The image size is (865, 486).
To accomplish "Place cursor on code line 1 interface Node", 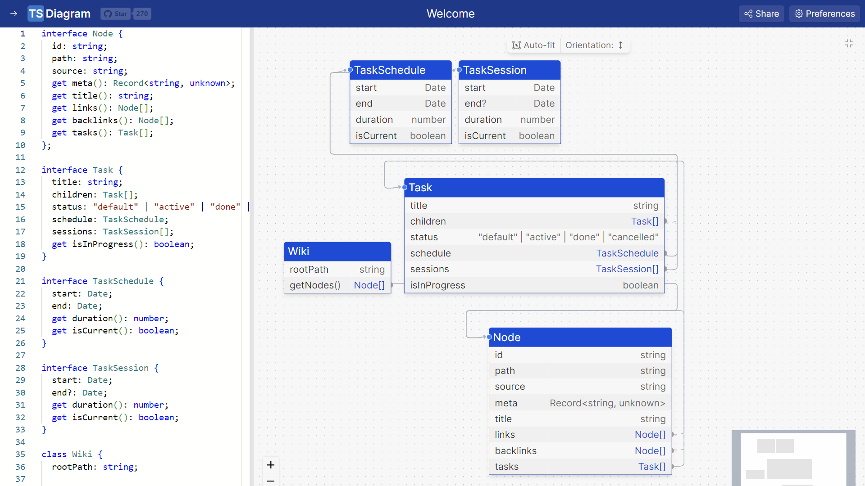I will coord(82,34).
